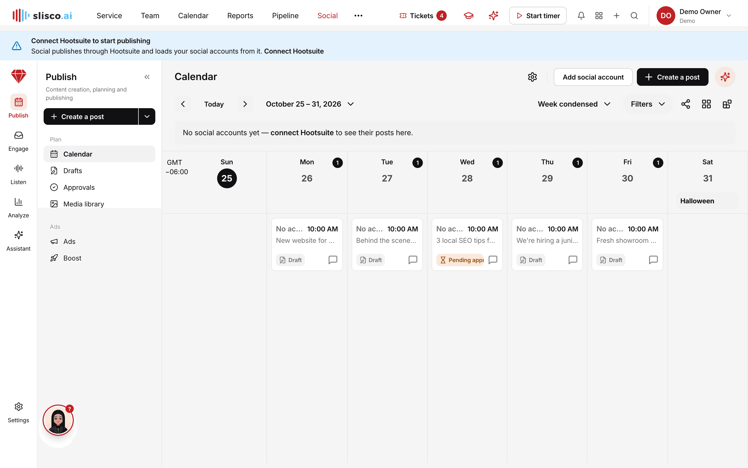Open the Listen section
Viewport: 748px width, 468px height.
click(x=18, y=174)
